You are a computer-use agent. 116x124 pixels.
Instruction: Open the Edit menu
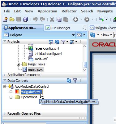17,11
